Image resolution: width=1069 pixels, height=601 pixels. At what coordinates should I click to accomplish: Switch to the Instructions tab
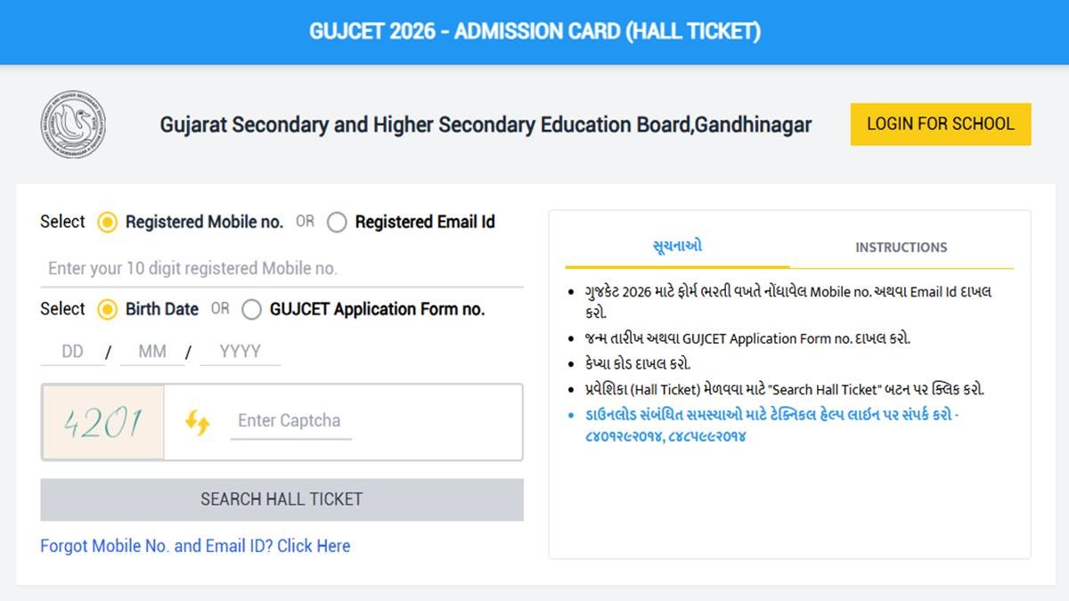(x=901, y=248)
